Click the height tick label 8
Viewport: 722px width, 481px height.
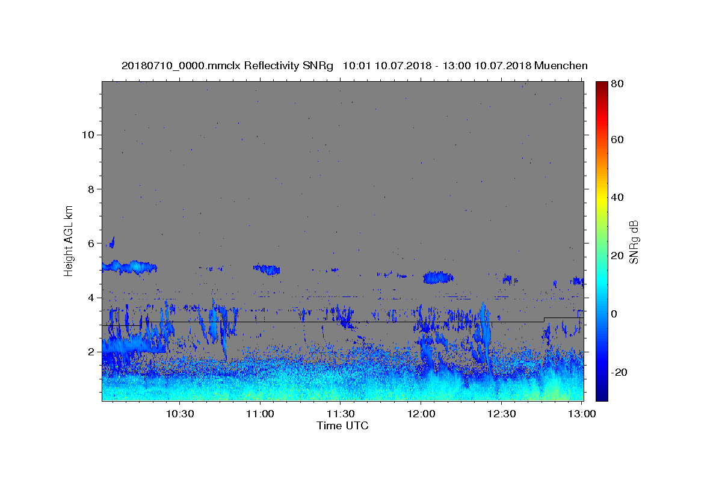click(x=91, y=189)
